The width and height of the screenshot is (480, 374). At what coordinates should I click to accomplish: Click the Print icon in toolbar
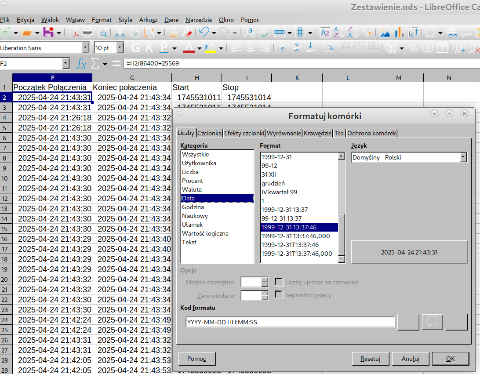[x=87, y=32]
